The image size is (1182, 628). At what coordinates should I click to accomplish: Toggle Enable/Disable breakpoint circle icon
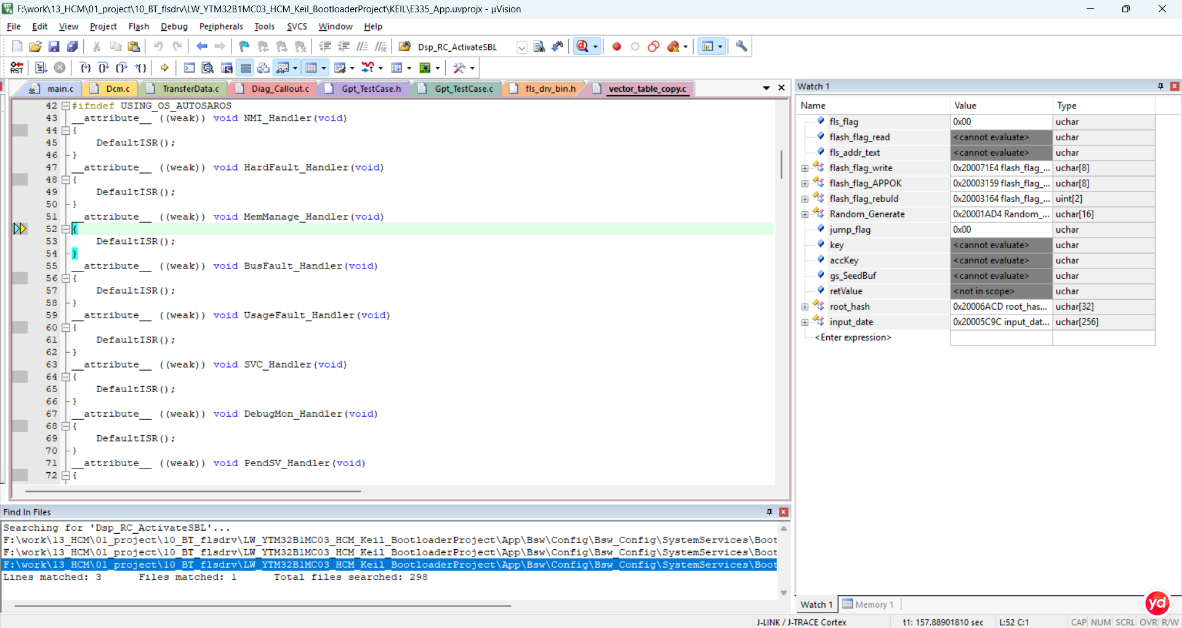635,46
